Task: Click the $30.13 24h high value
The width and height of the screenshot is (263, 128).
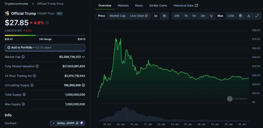Action: [x=81, y=39]
